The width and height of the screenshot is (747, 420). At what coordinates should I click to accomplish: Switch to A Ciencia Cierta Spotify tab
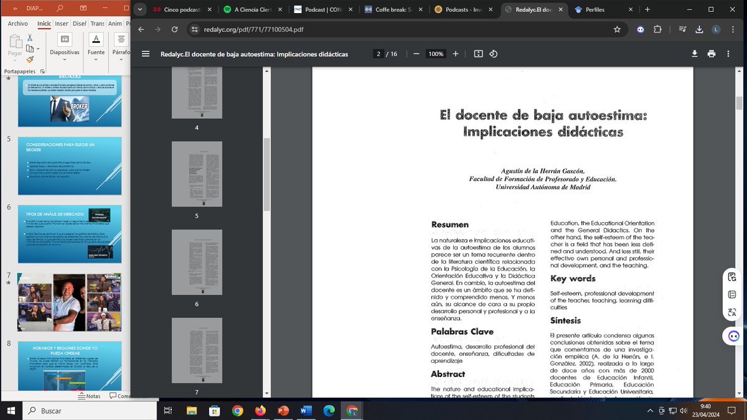coord(253,9)
